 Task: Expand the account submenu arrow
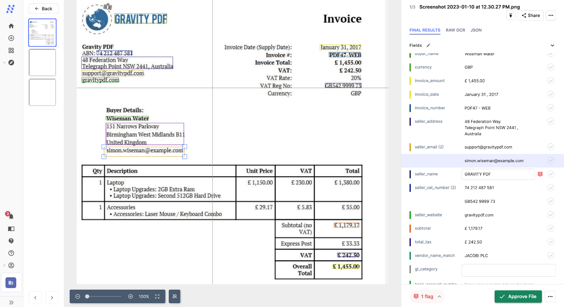[4, 265]
